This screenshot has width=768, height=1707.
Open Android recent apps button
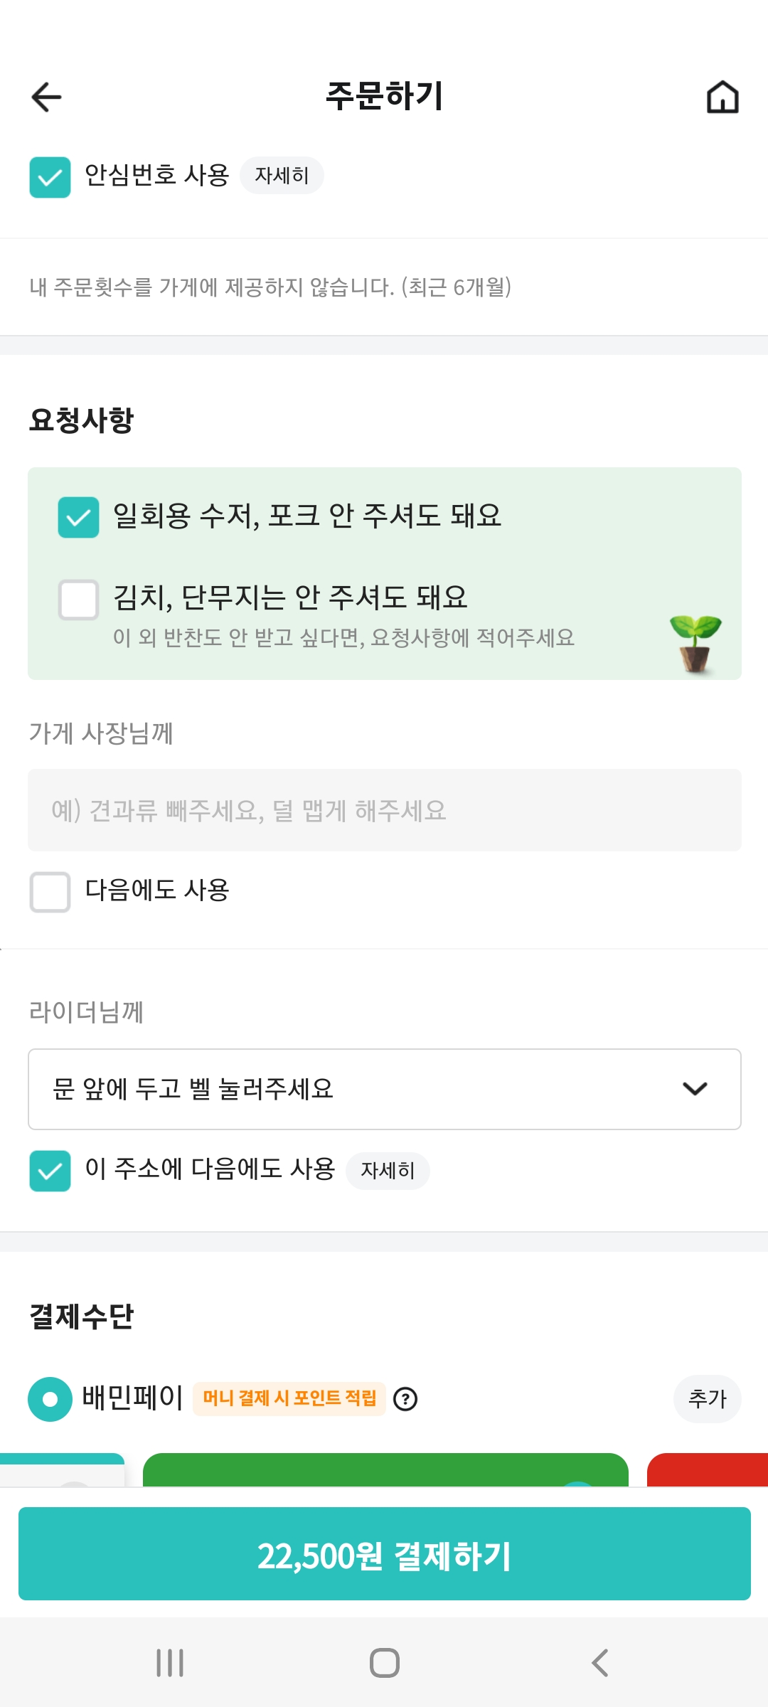click(170, 1663)
